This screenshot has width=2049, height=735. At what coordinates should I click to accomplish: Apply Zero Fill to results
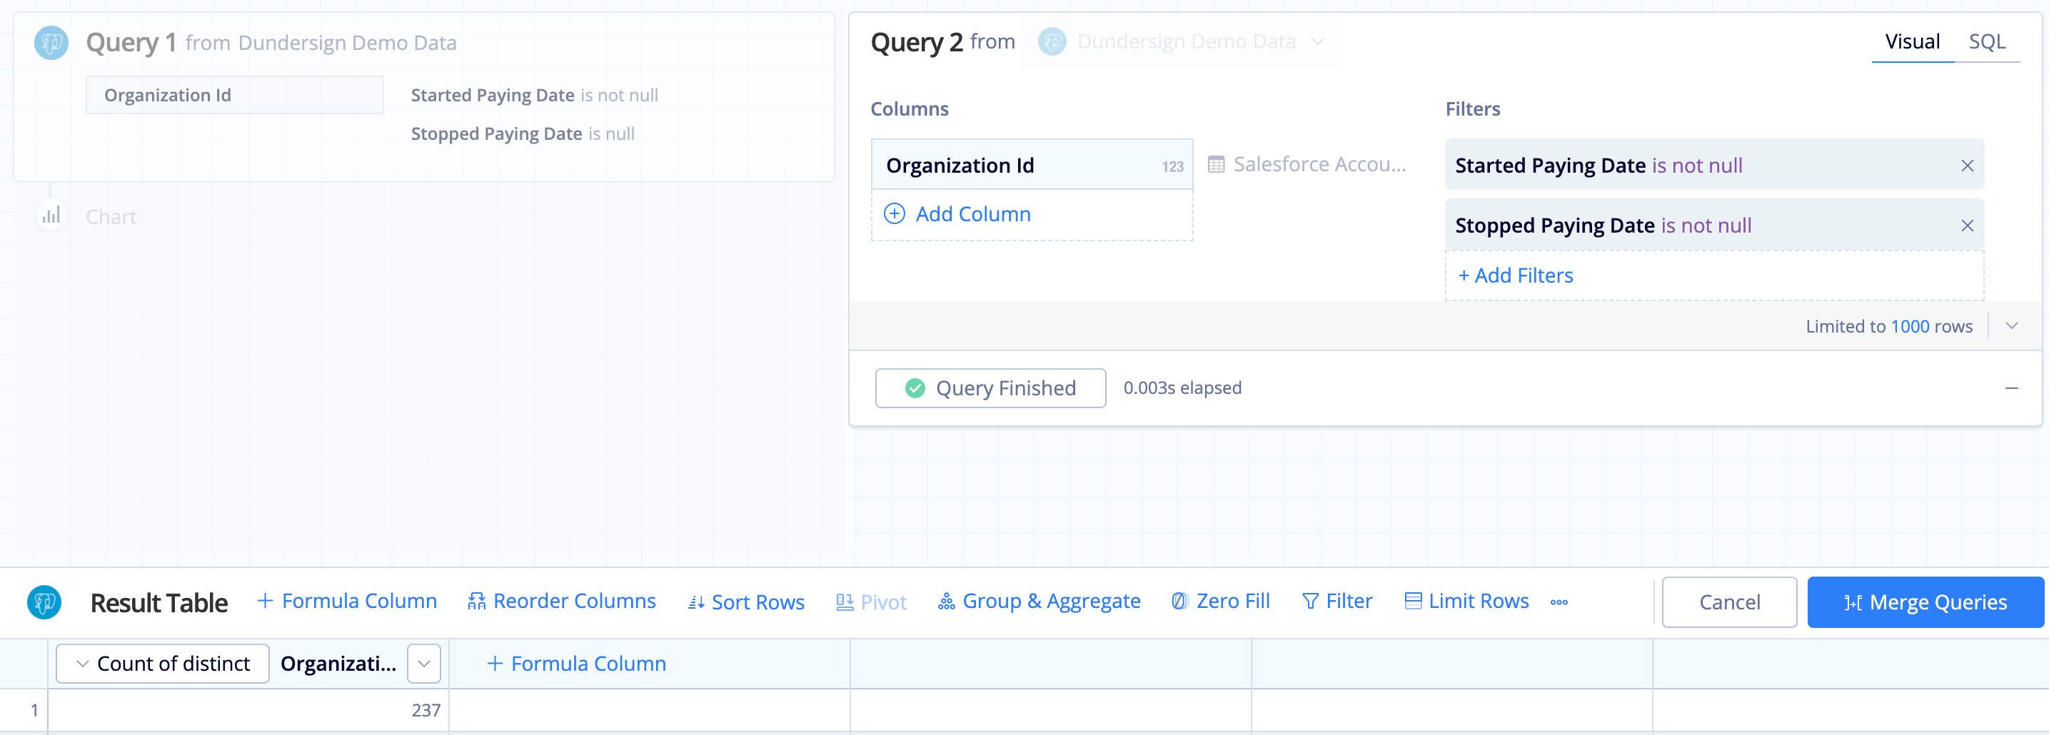tap(1220, 602)
